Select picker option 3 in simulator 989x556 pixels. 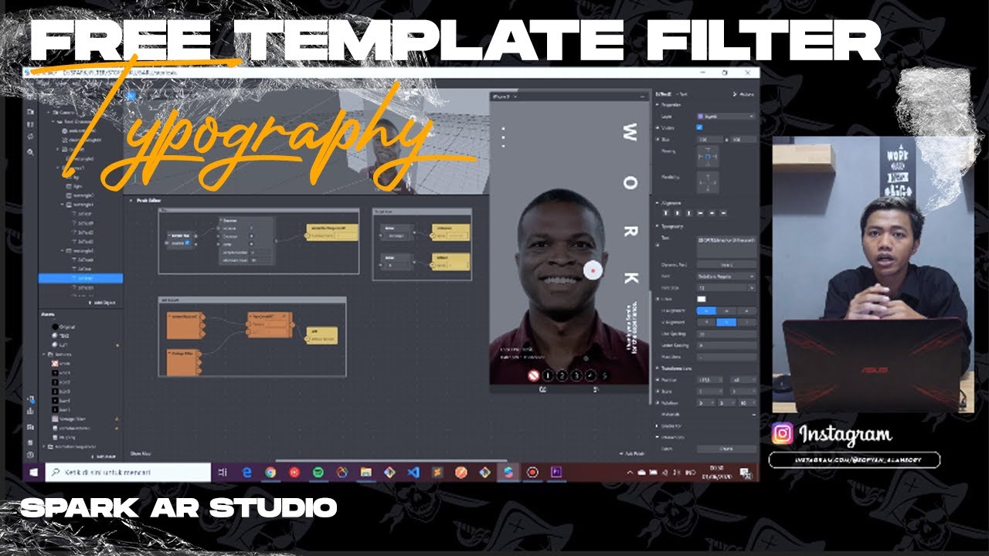[x=576, y=376]
